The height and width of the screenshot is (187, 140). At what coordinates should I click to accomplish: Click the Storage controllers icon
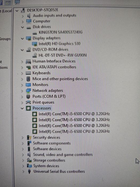(29, 160)
